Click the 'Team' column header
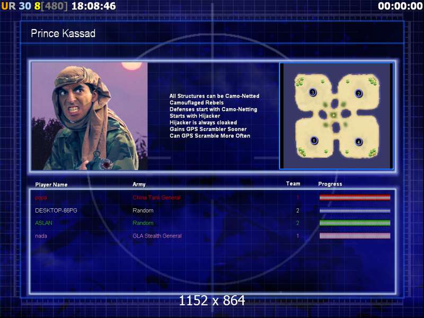The width and height of the screenshot is (424, 318). click(x=293, y=183)
